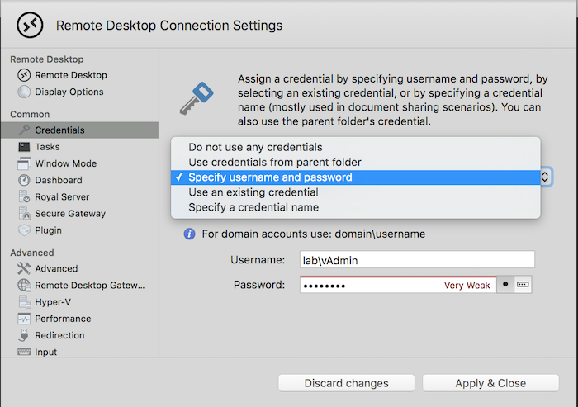Toggle password visibility dot button
Image resolution: width=578 pixels, height=407 pixels.
pyautogui.click(x=505, y=285)
